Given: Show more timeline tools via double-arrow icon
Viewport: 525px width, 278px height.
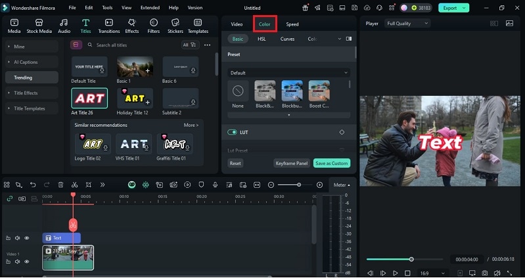Looking at the screenshot, I should 103,185.
